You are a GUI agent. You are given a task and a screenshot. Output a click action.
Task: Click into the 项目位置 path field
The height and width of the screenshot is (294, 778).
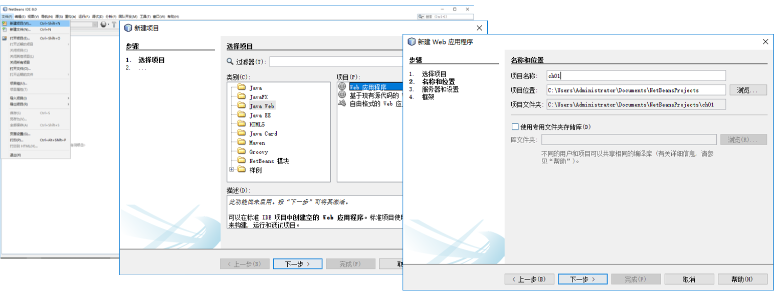pyautogui.click(x=636, y=90)
